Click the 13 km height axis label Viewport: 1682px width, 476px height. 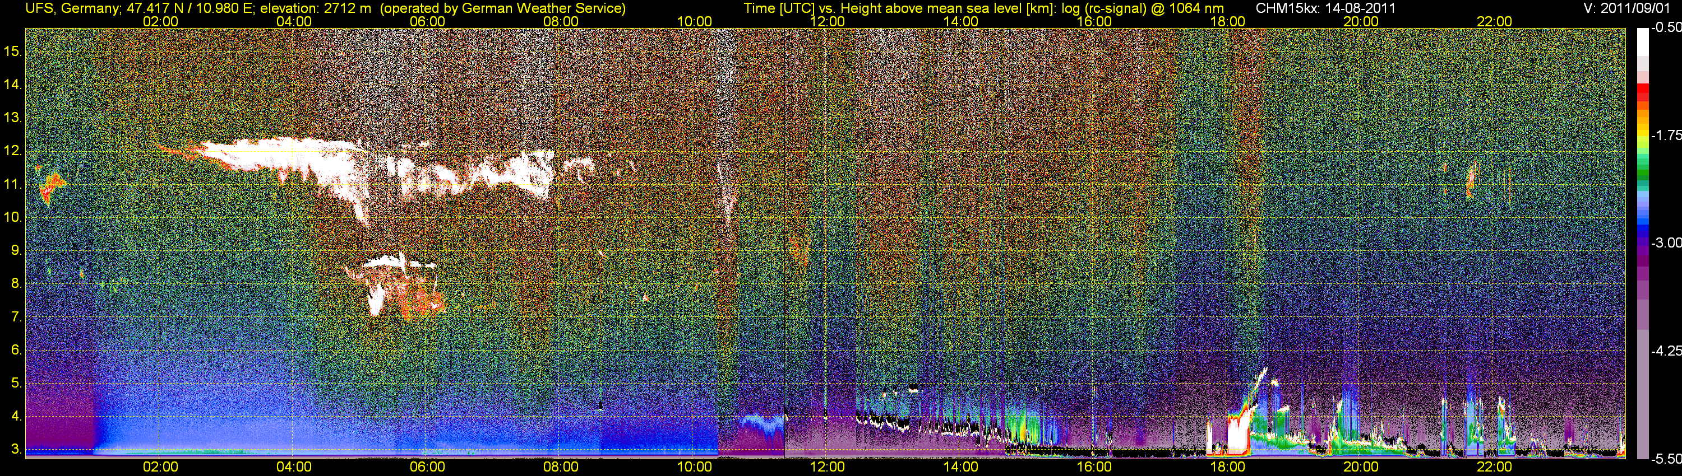[12, 118]
